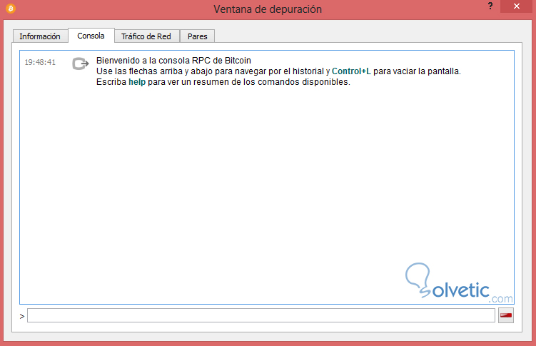This screenshot has width=536, height=346.
Task: Select the Consola tab
Action: [x=91, y=36]
